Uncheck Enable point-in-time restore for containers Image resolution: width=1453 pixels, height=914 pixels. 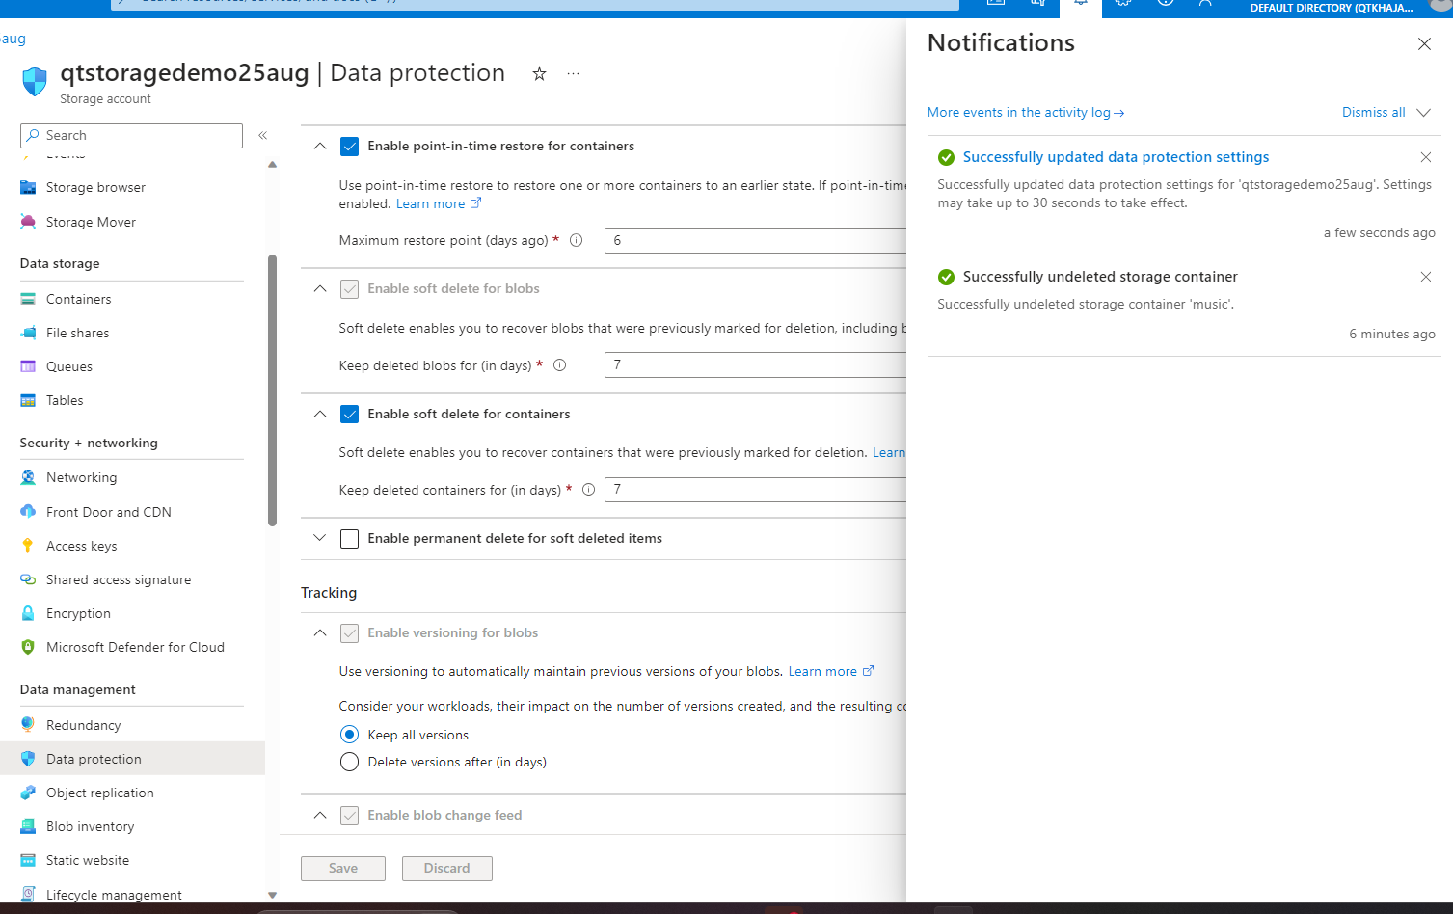tap(349, 146)
